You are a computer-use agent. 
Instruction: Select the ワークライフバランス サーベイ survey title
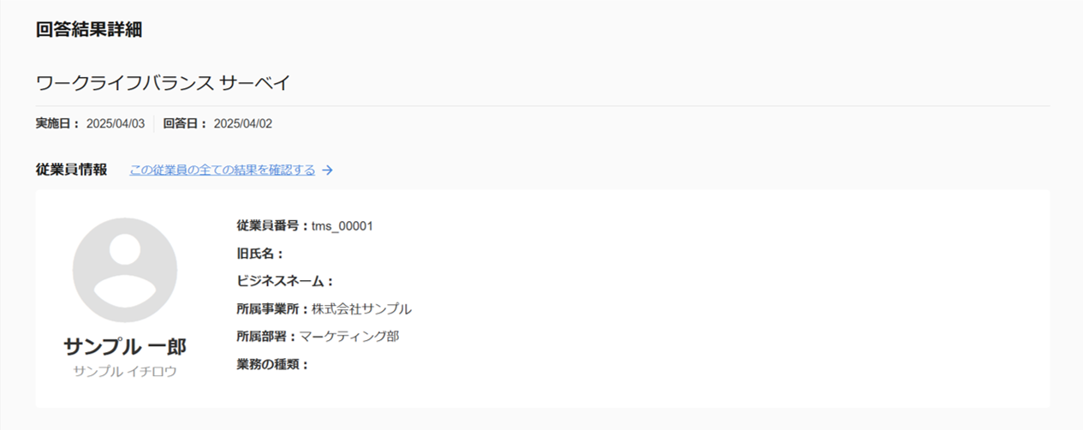click(164, 83)
